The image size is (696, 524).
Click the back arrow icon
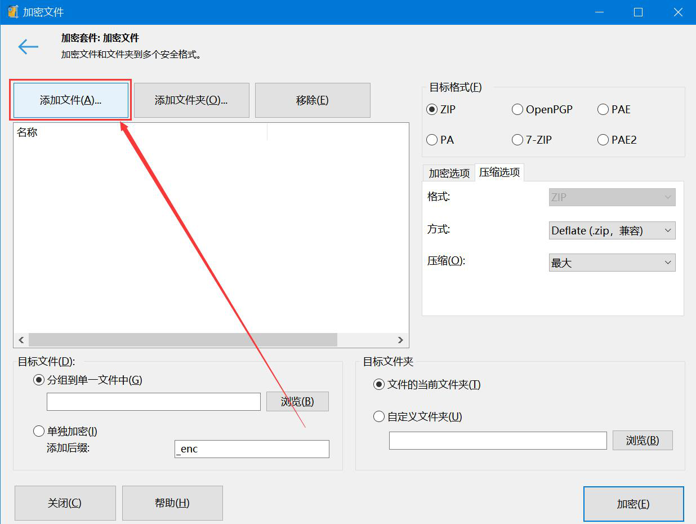click(x=28, y=47)
